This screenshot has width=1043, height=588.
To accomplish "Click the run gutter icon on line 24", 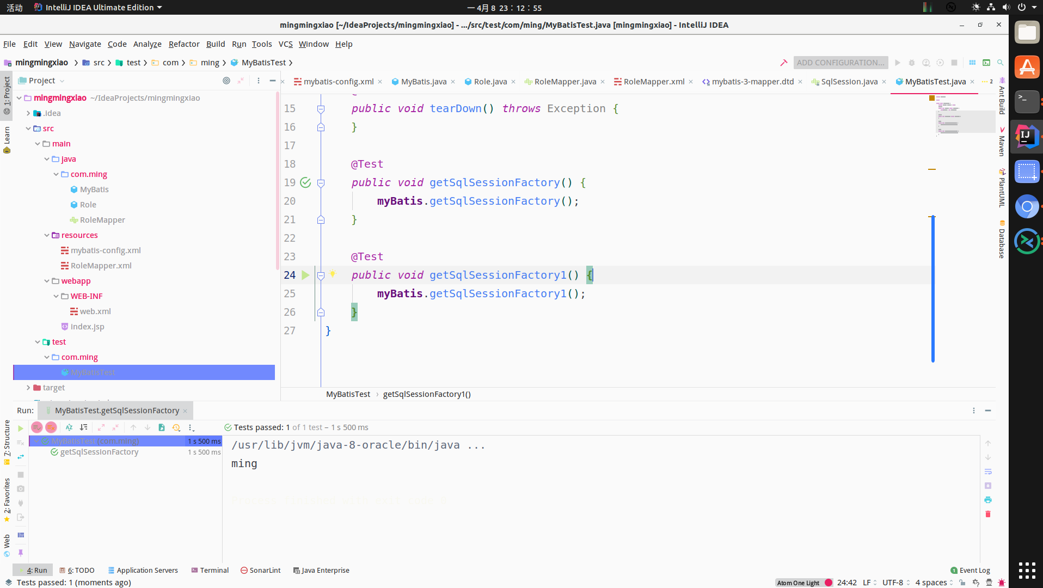I will pyautogui.click(x=306, y=275).
